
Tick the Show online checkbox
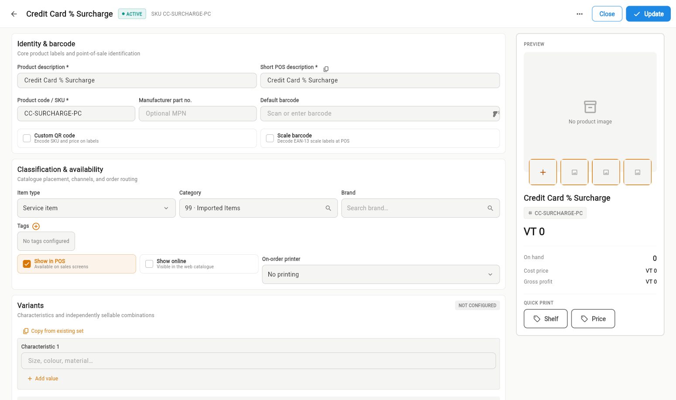(149, 264)
